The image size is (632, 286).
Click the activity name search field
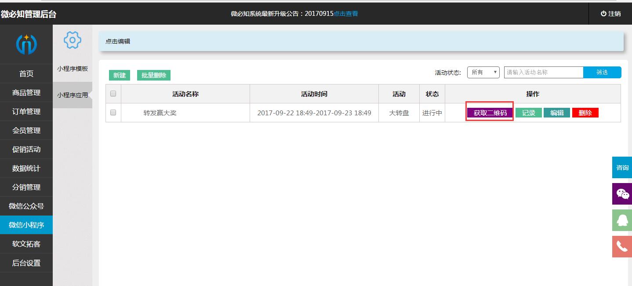pos(543,72)
